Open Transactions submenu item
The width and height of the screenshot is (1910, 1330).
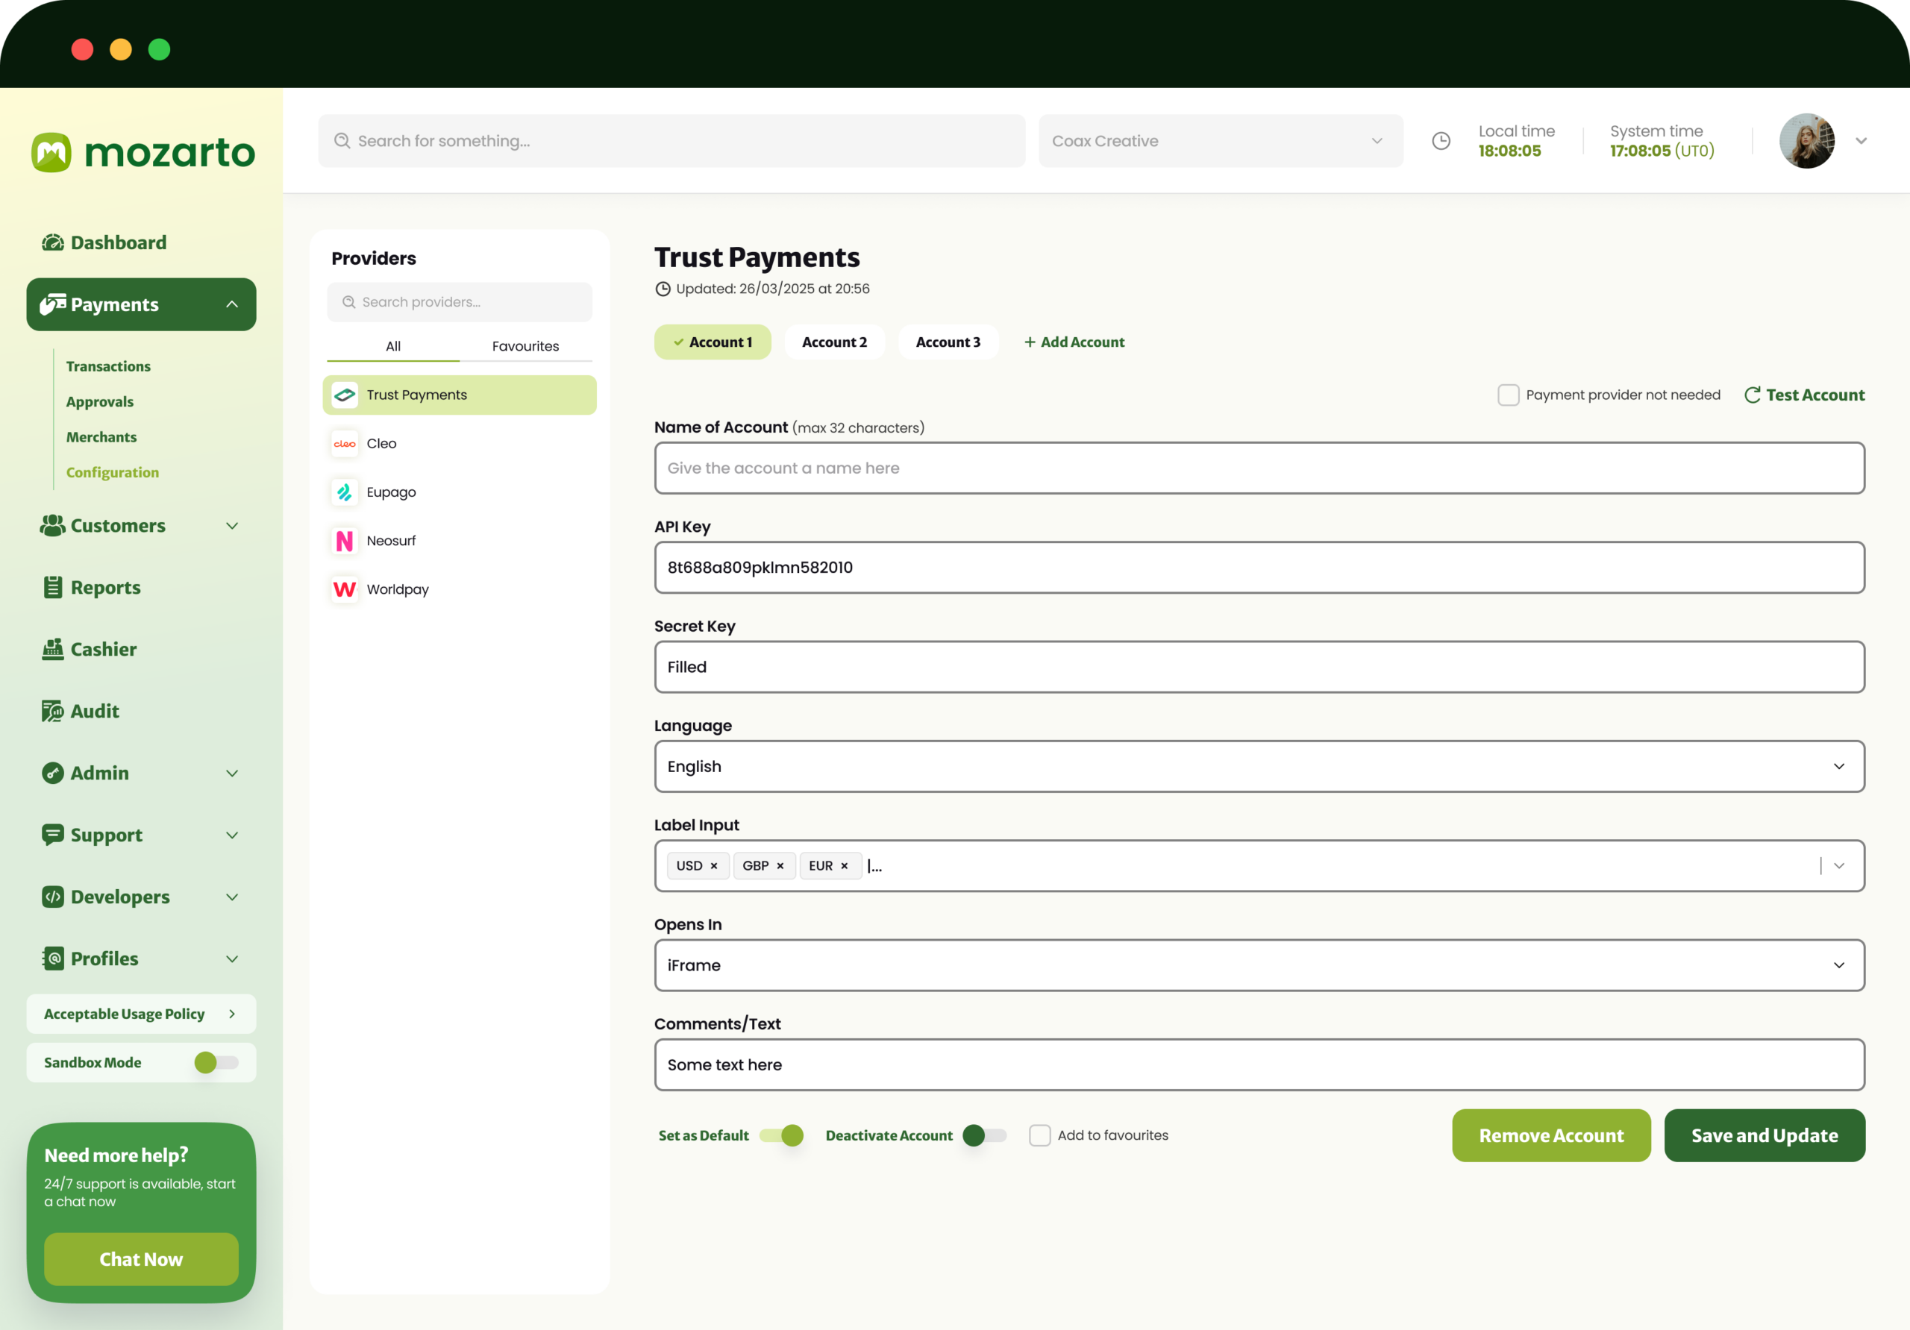108,366
